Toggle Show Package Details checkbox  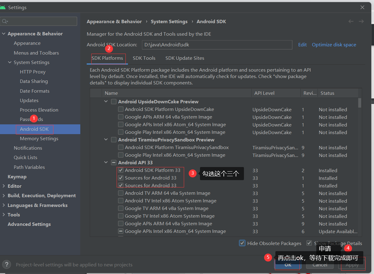click(x=309, y=243)
